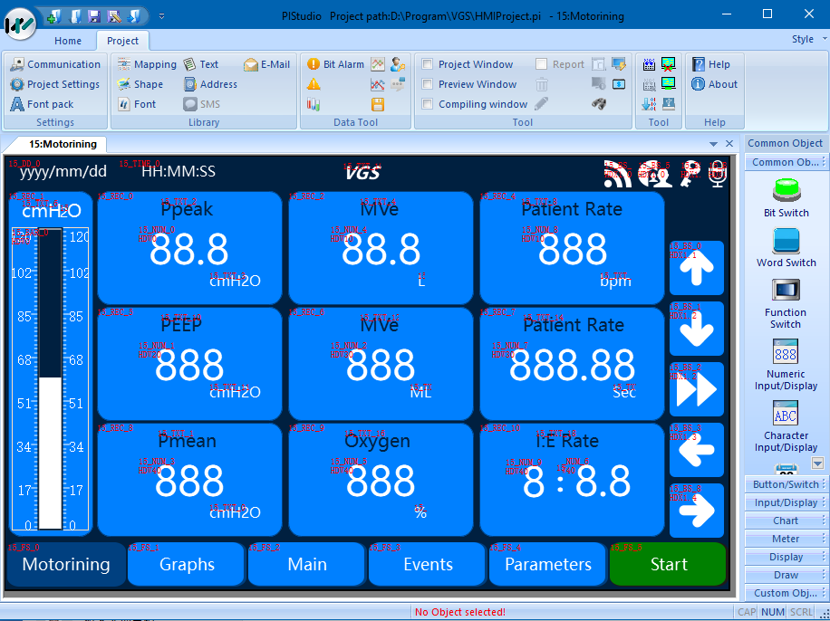Expand the Display object category
The image size is (830, 621).
[787, 557]
